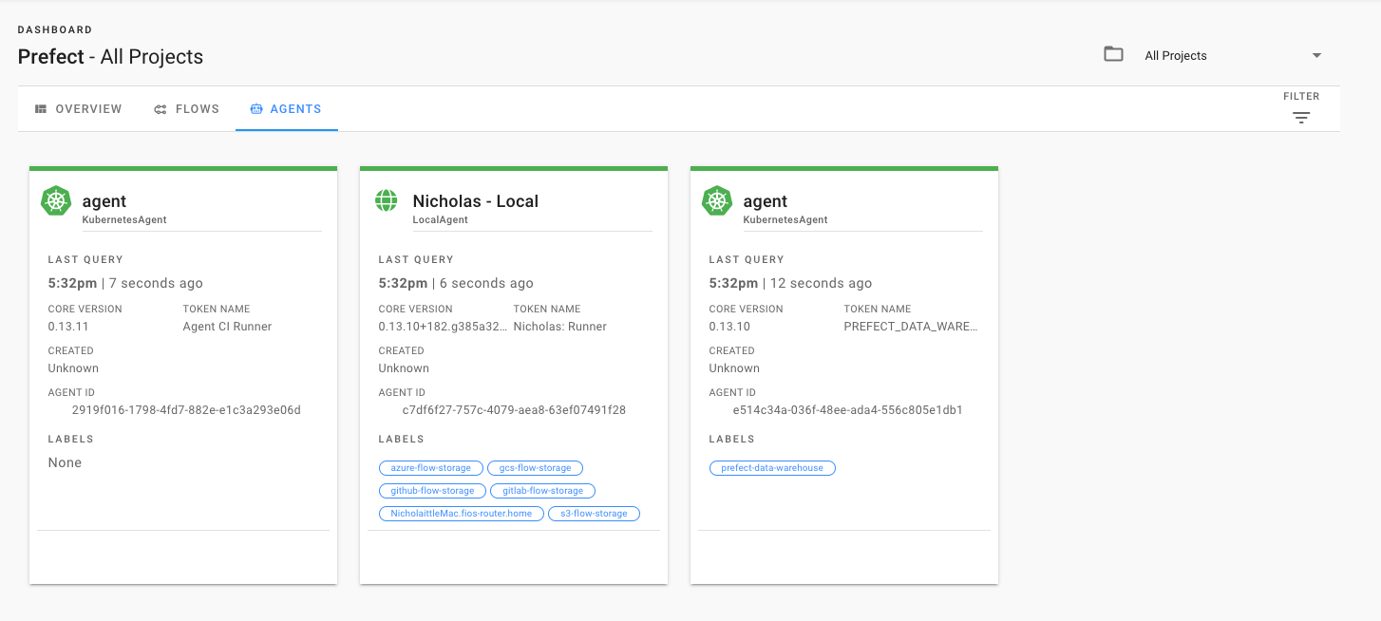Click the prefect-data-warehouse label chip
Image resolution: width=1381 pixels, height=621 pixels.
[772, 468]
